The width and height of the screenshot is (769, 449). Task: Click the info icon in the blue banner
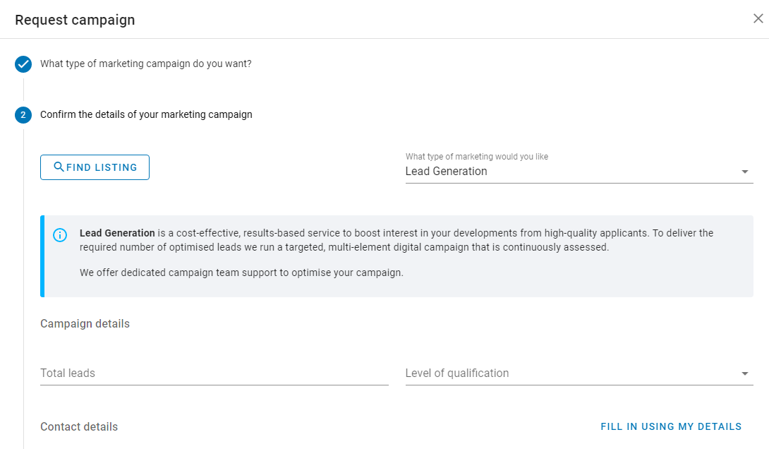click(60, 235)
